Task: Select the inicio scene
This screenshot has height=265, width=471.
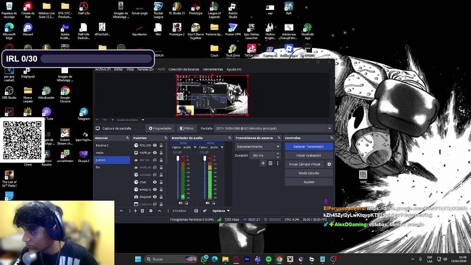Action: pos(112,153)
